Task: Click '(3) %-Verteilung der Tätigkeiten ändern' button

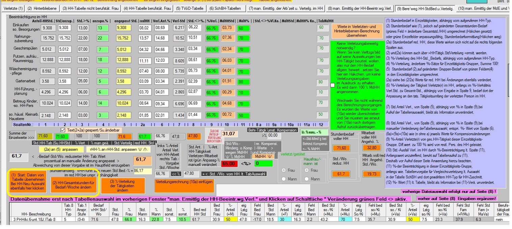Action: click(123, 185)
